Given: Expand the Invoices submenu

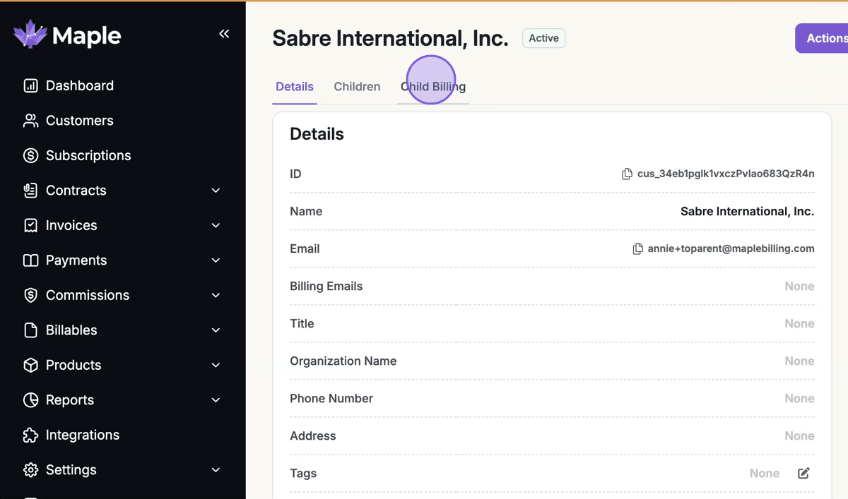Looking at the screenshot, I should [x=216, y=225].
